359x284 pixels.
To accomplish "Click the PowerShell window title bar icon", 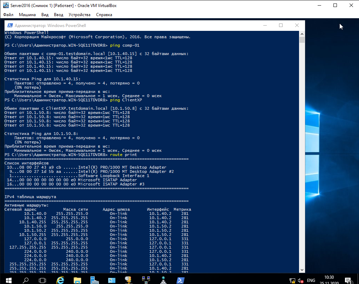I will (10, 26).
